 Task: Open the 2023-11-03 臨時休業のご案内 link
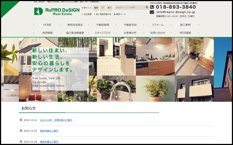click(49, 131)
